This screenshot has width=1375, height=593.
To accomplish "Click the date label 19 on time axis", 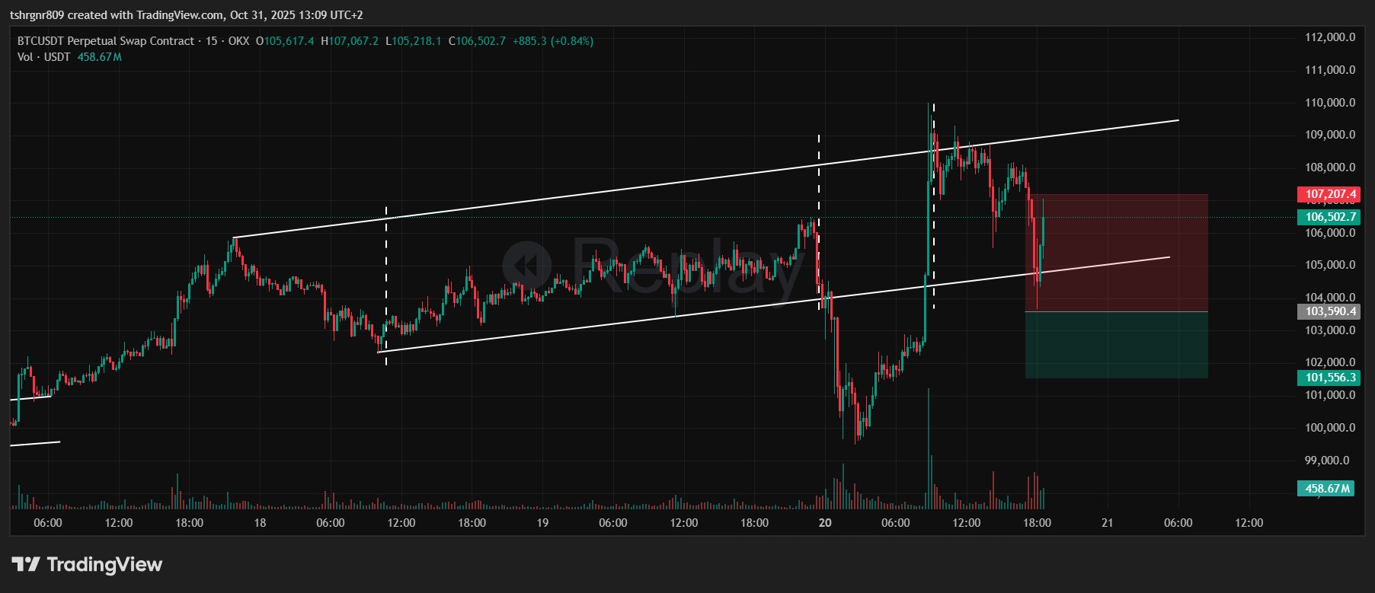I will coord(542,523).
